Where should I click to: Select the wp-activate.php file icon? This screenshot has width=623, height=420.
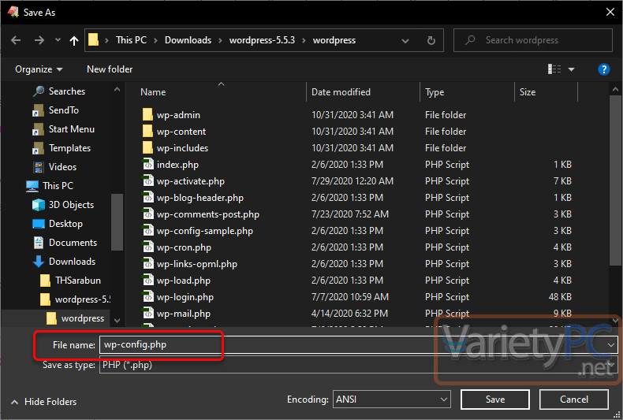(x=147, y=181)
